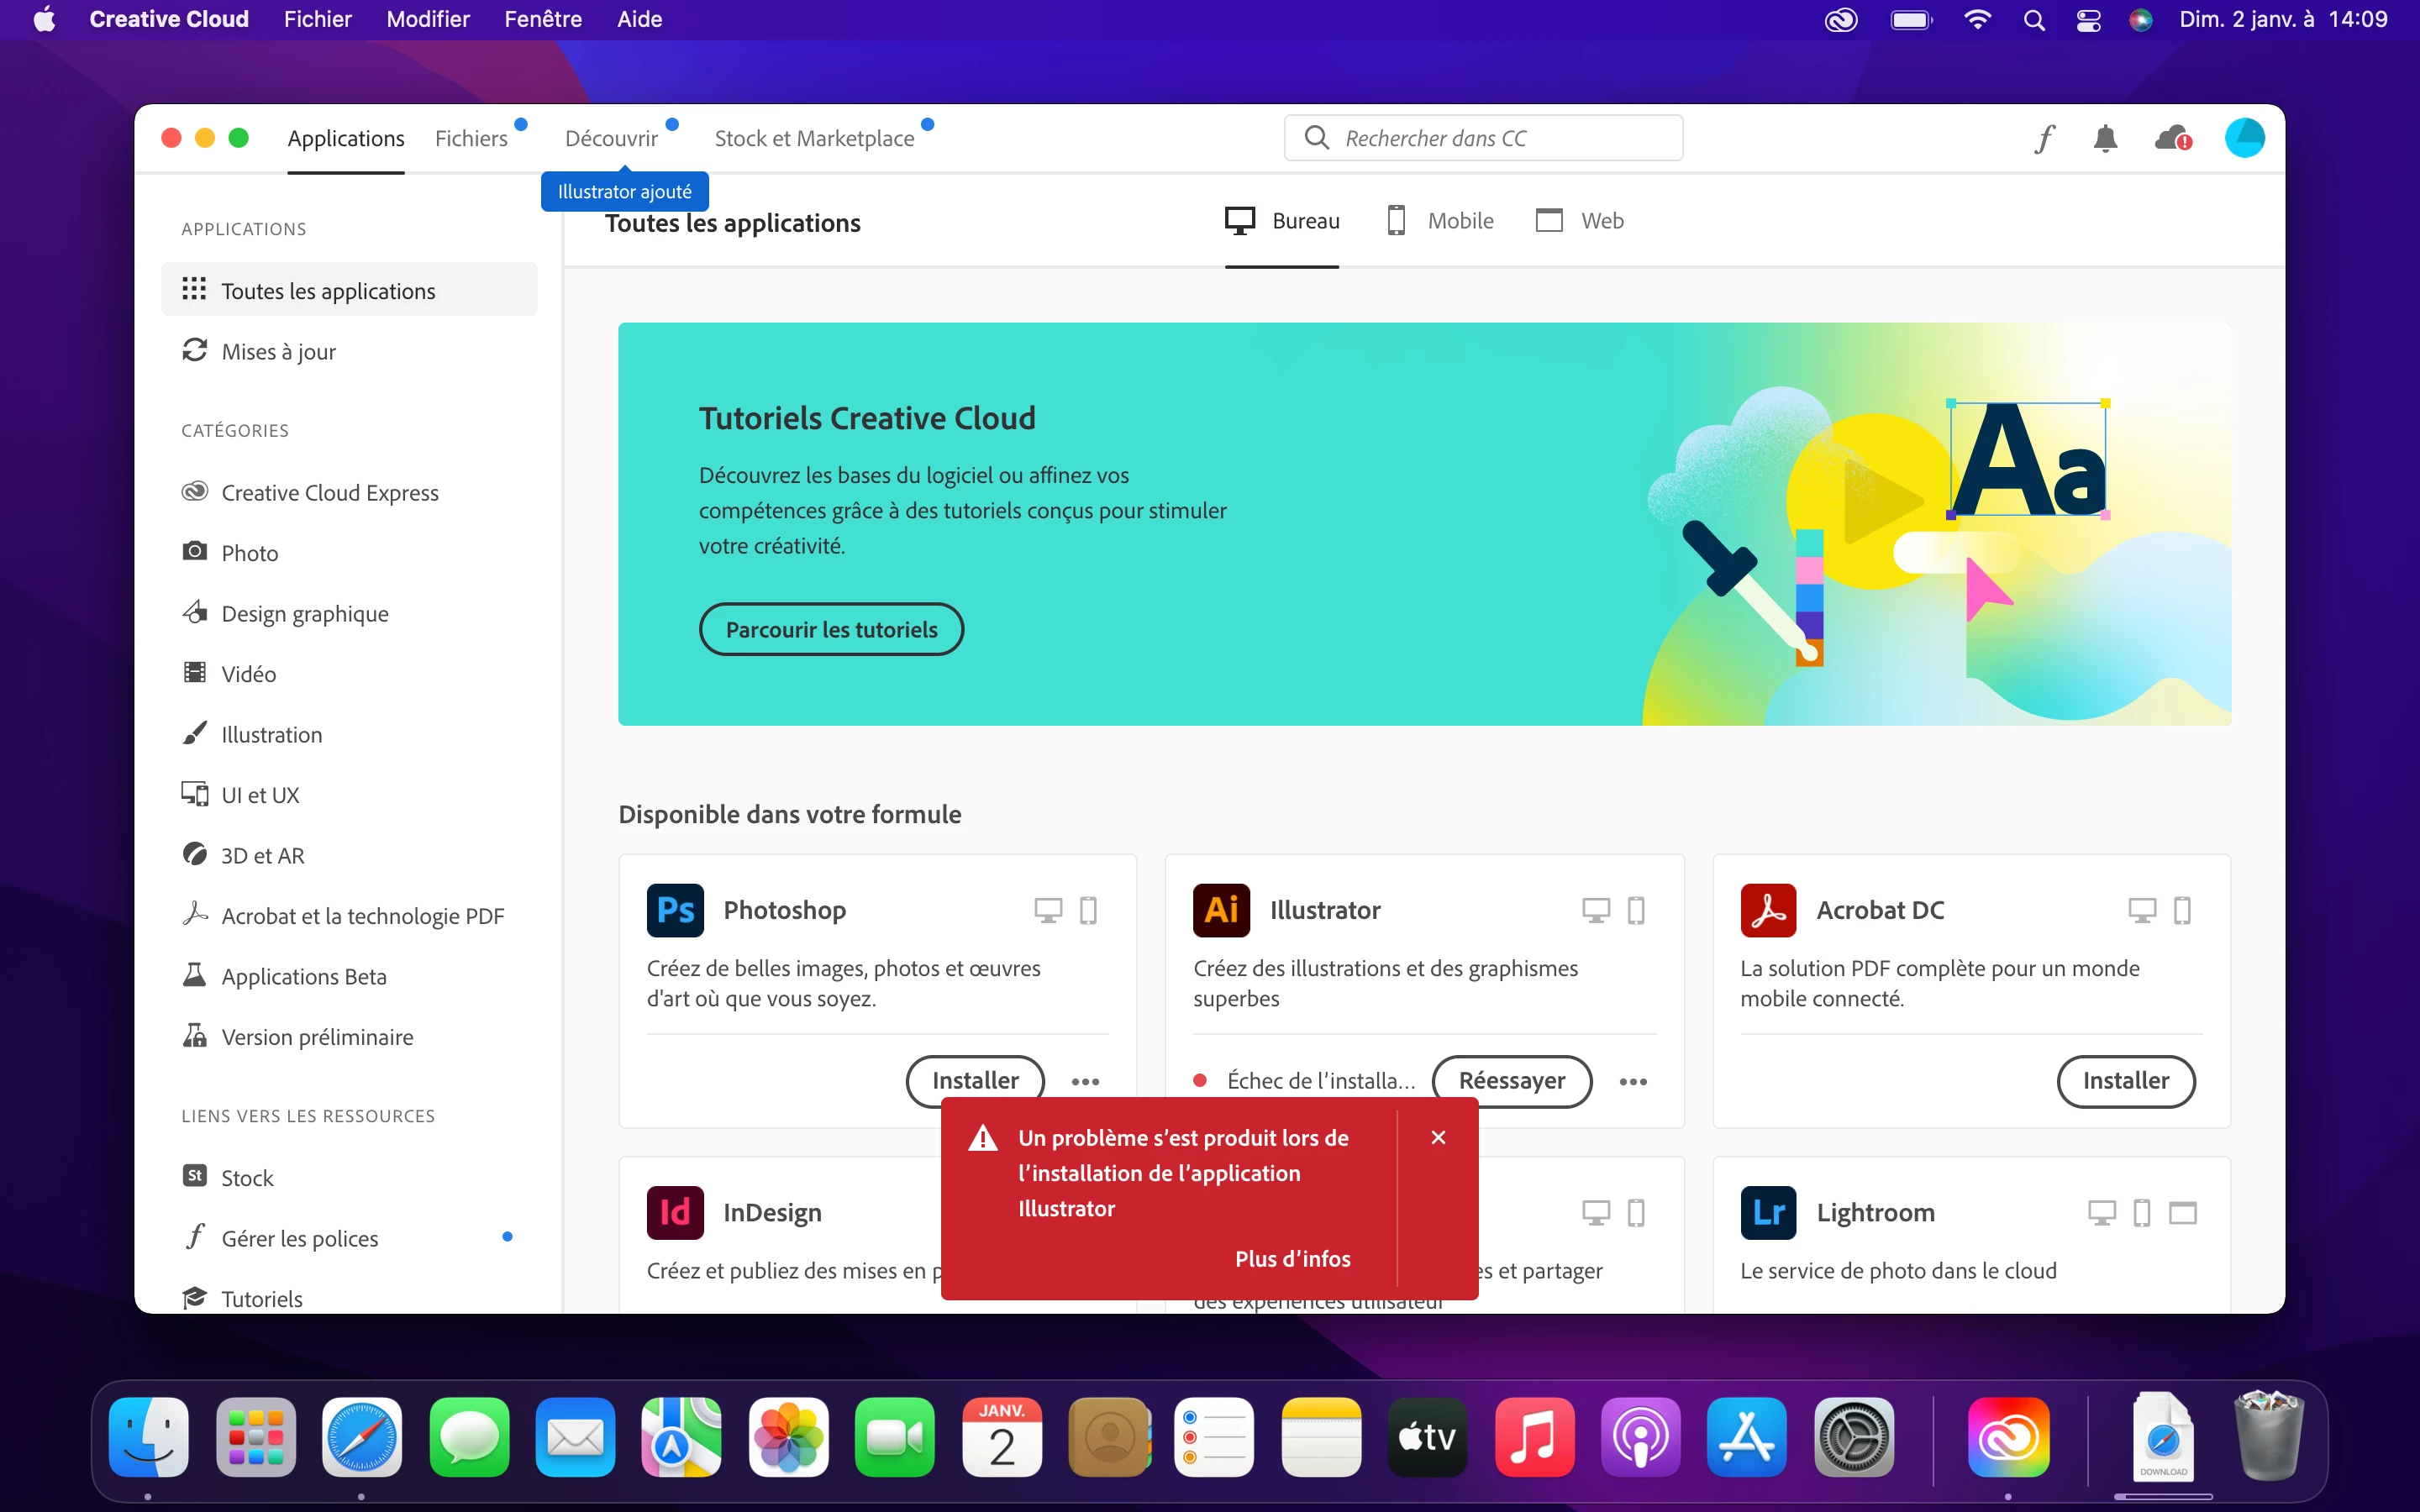The height and width of the screenshot is (1512, 2420).
Task: Open the Découvrir tab
Action: click(x=611, y=138)
